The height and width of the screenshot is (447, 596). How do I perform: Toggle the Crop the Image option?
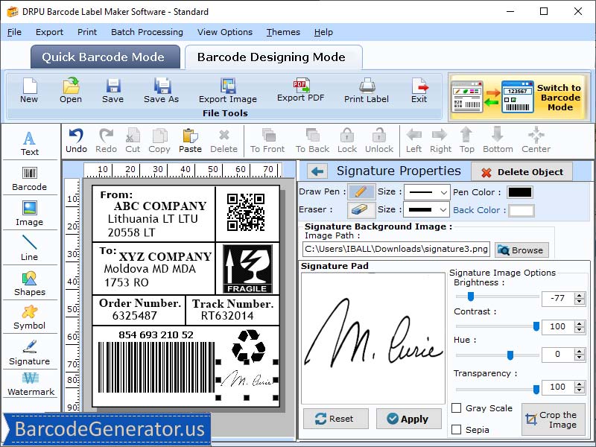pyautogui.click(x=554, y=419)
